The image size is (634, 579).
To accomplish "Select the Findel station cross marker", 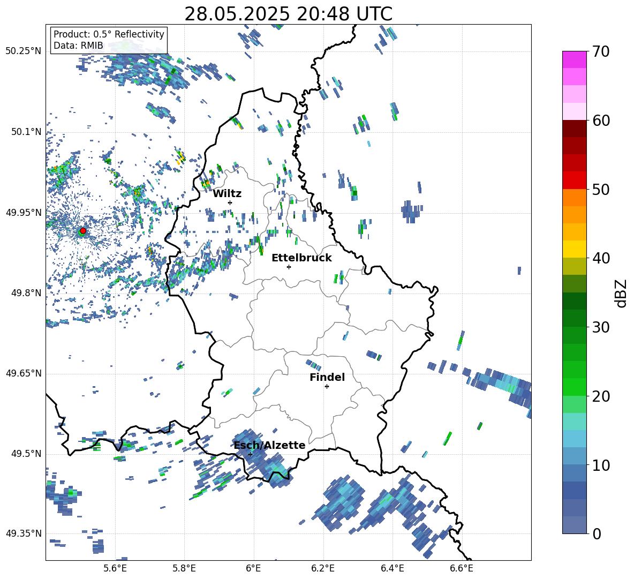I will pos(327,387).
